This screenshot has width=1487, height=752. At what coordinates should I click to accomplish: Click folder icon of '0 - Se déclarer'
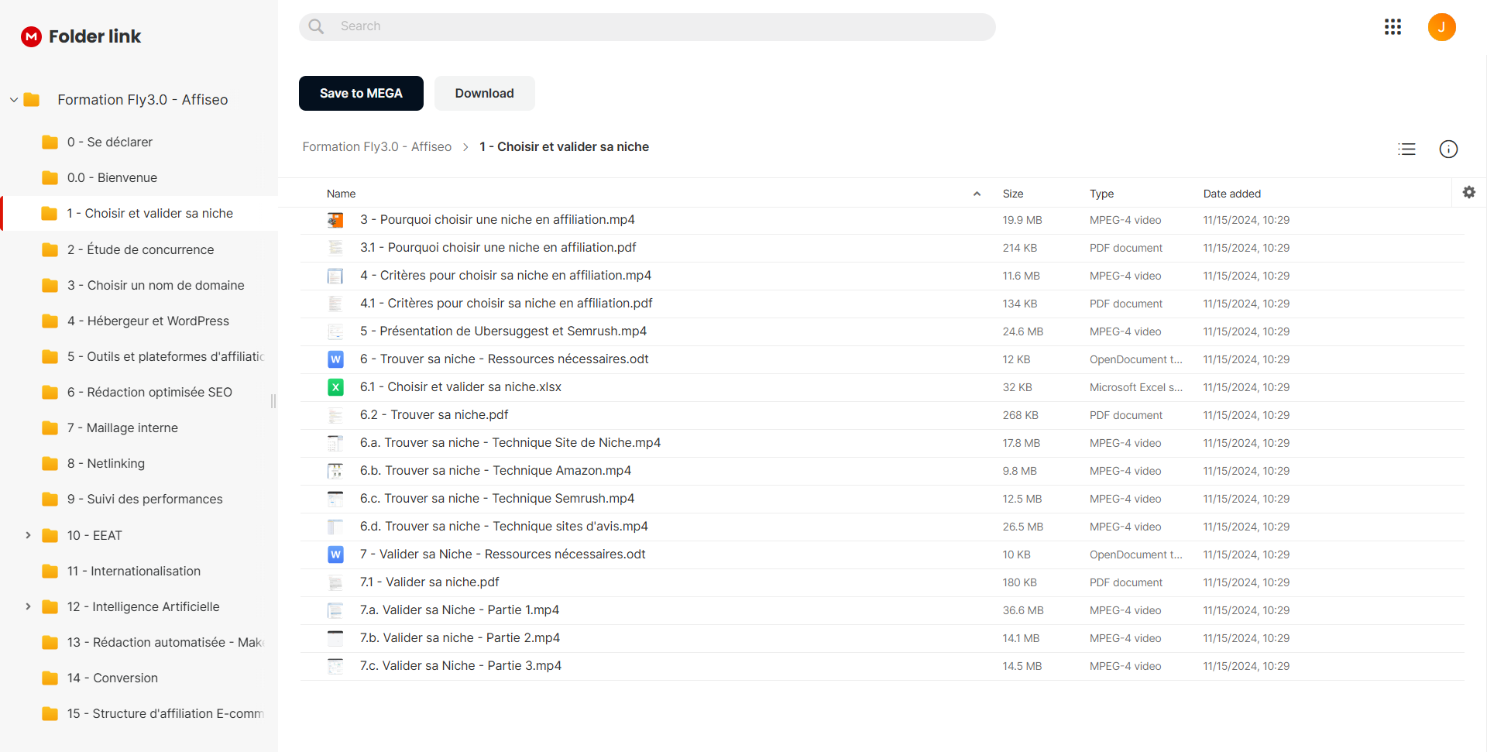(50, 142)
